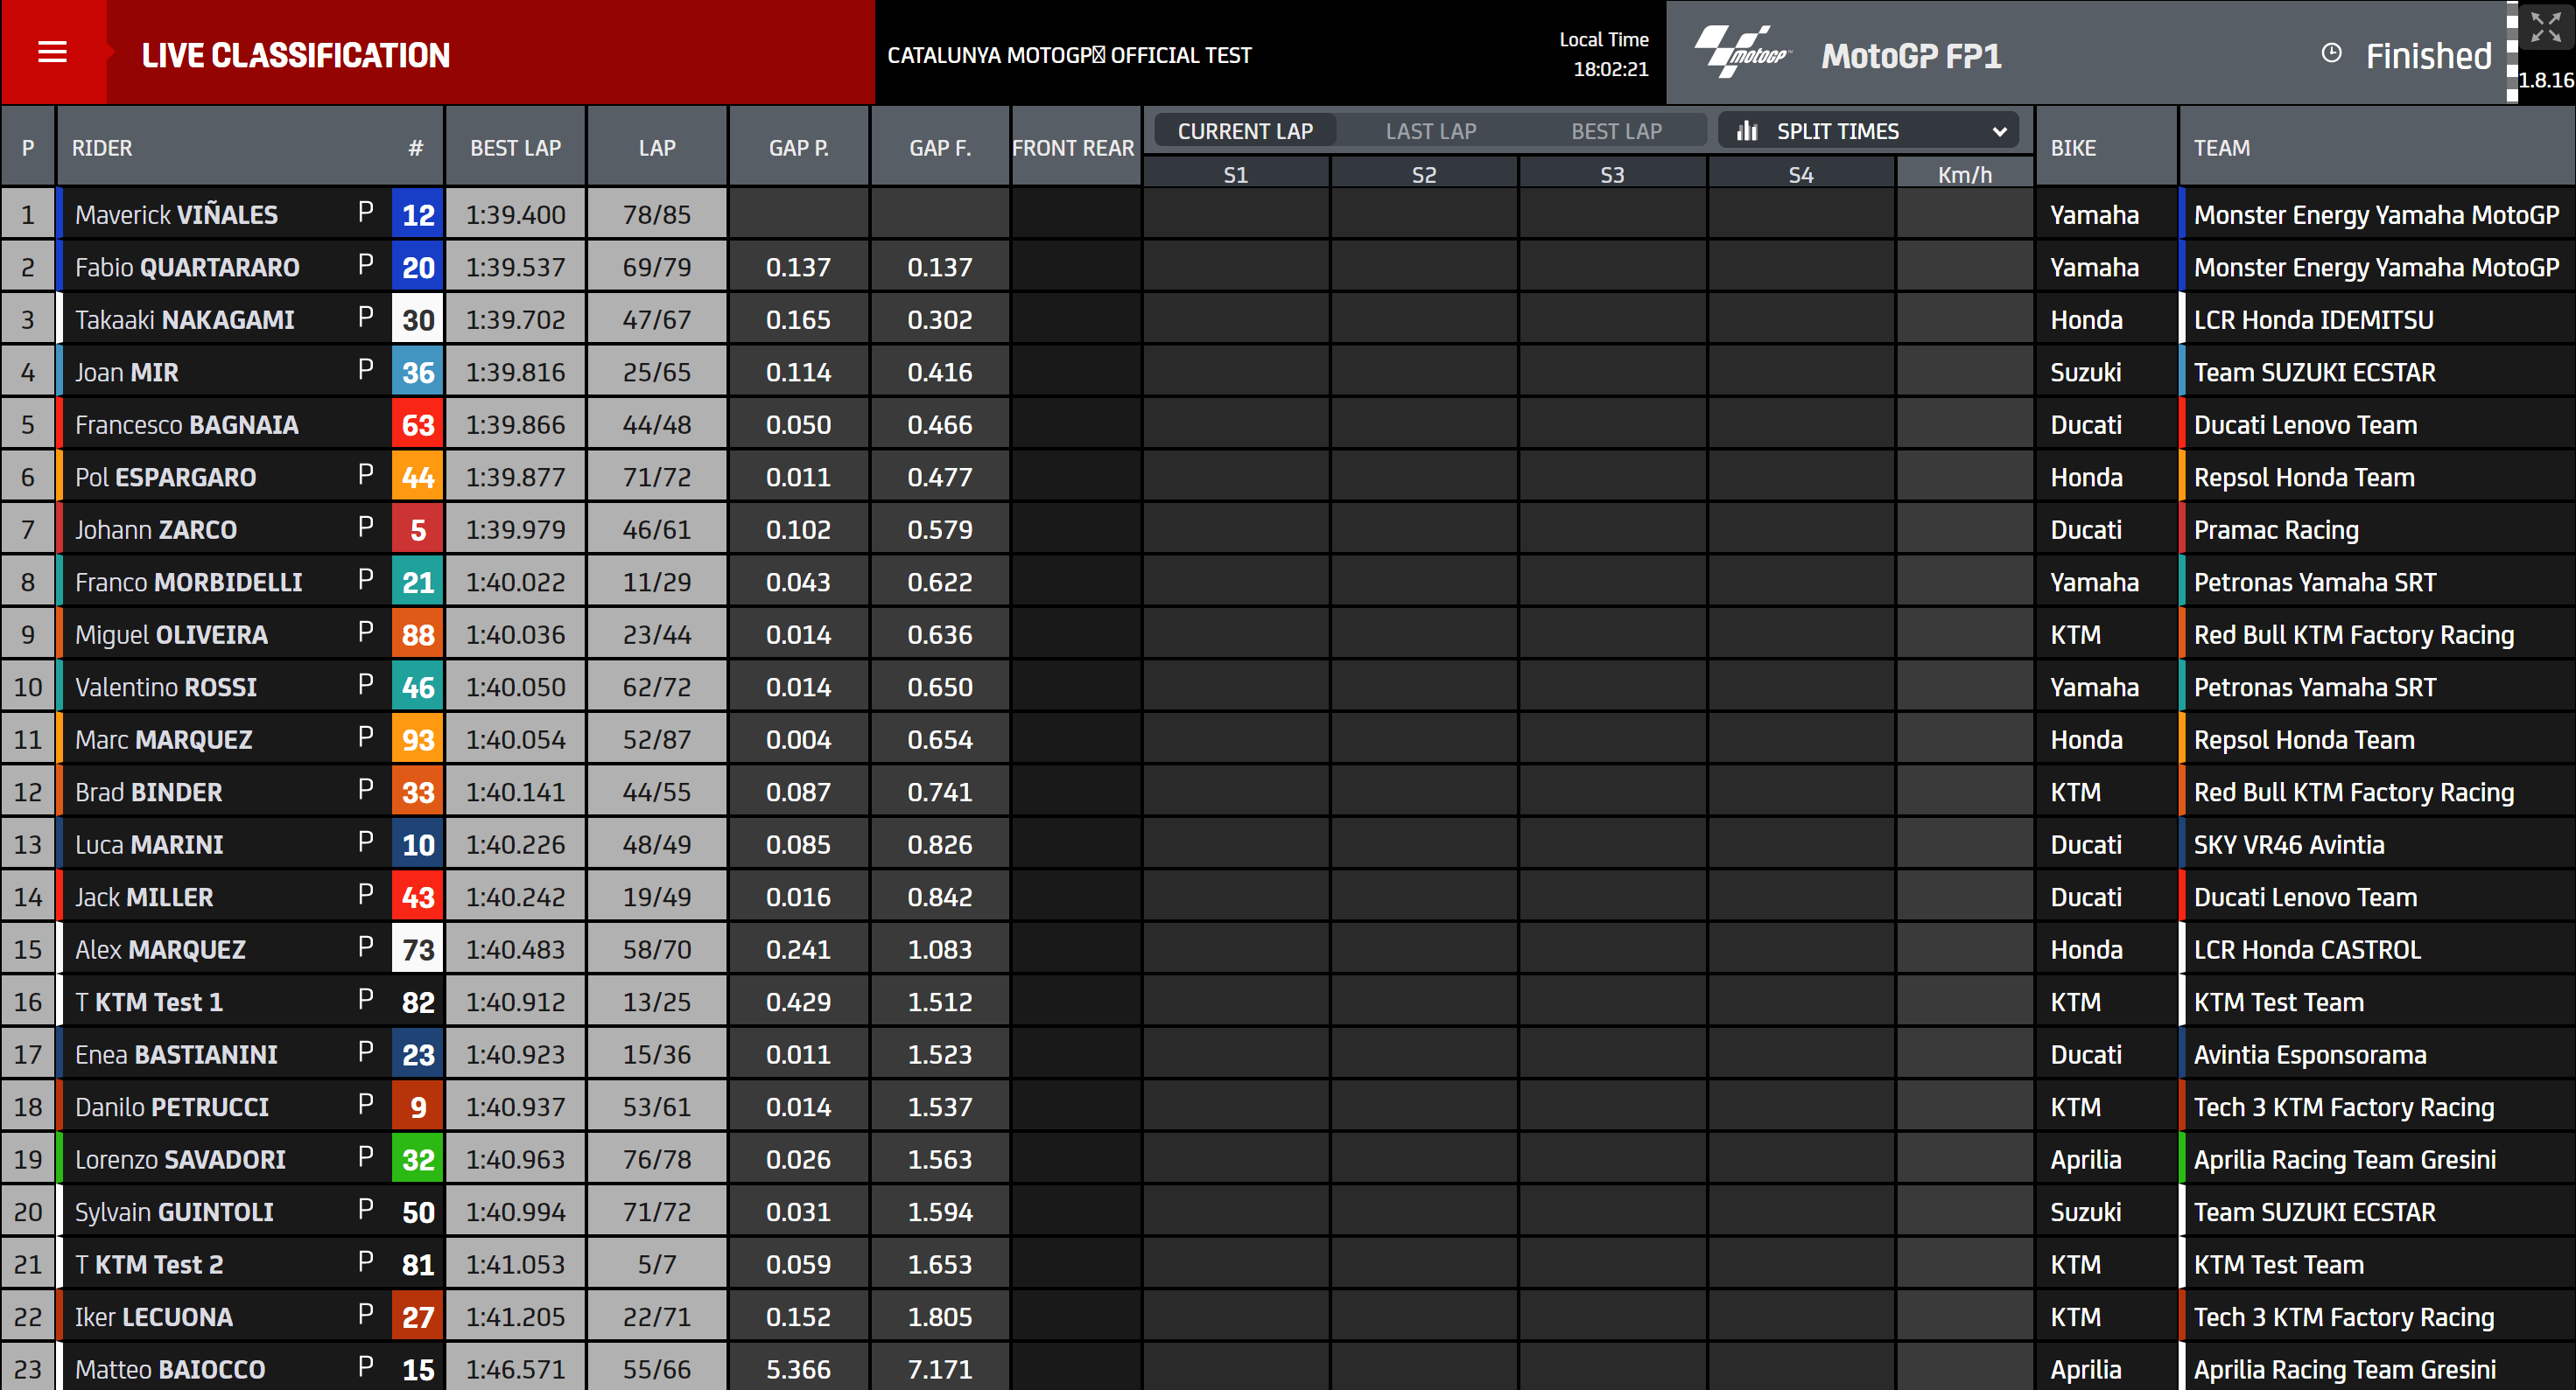Select Fabio Quartararo's rider name
Viewport: 2576px width, 1390px height.
(x=187, y=268)
